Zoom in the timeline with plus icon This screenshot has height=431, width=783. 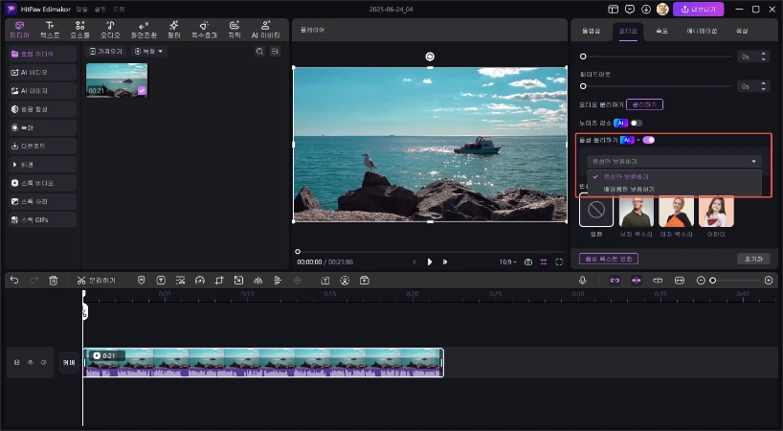769,281
